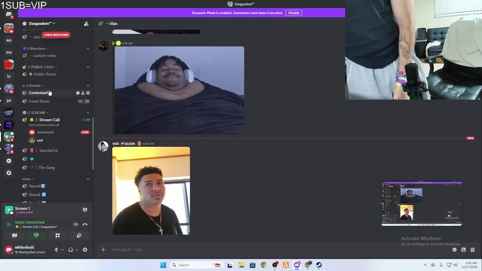The width and height of the screenshot is (482, 271).
Task: Click message input field for clips
Action: [279, 250]
